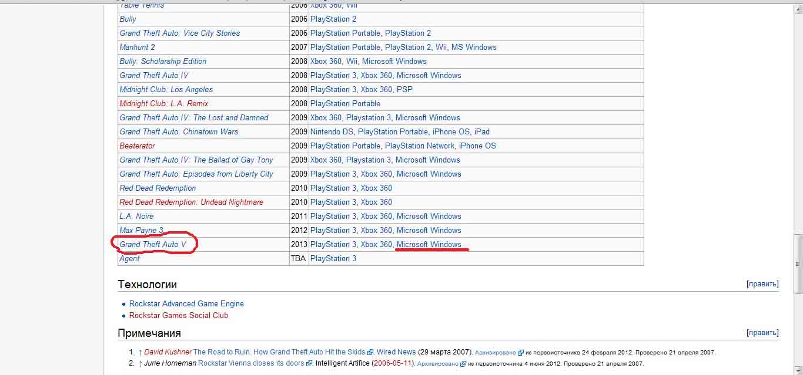Open Microsoft Windows link in GTA V row
Viewport: 803px width, 375px height.
(x=429, y=244)
